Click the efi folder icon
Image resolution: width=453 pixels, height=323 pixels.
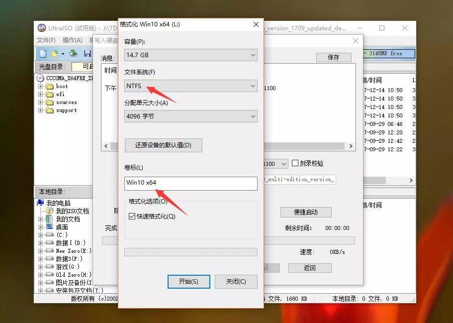point(50,94)
